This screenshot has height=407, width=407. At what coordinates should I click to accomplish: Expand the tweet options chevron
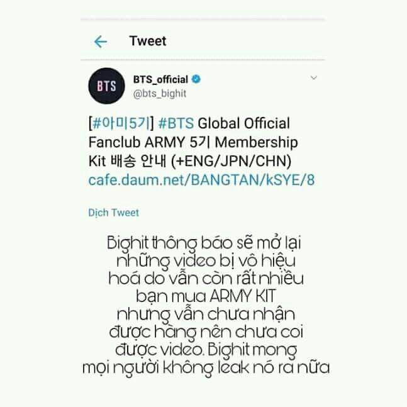[313, 77]
